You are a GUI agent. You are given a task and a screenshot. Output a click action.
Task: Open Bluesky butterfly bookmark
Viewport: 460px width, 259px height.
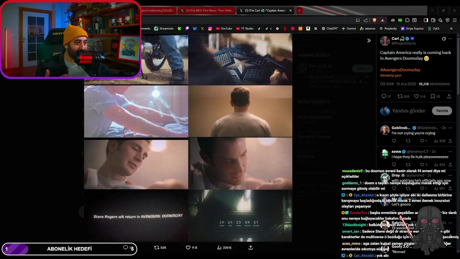[195, 28]
